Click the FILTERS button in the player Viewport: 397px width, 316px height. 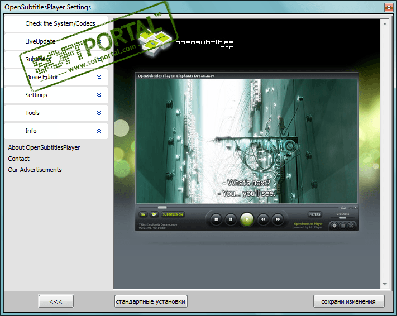click(315, 214)
